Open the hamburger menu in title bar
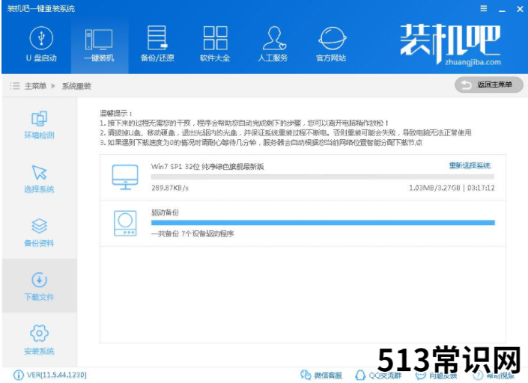The height and width of the screenshot is (383, 528). click(484, 8)
